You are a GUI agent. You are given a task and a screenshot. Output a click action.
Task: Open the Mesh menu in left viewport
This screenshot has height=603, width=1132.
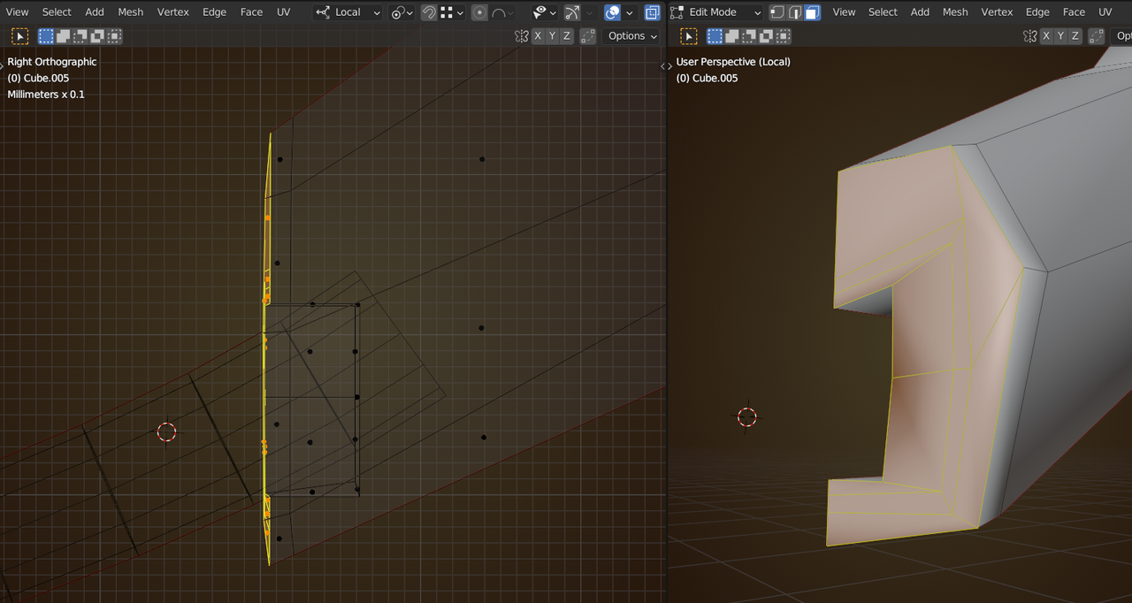point(130,12)
